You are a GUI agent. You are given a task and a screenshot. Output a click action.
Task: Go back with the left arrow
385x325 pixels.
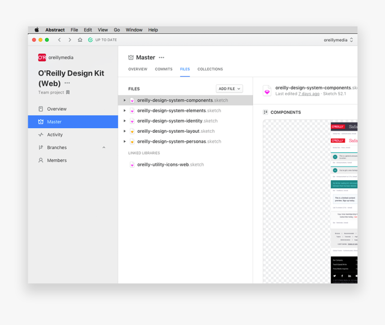[x=60, y=40]
